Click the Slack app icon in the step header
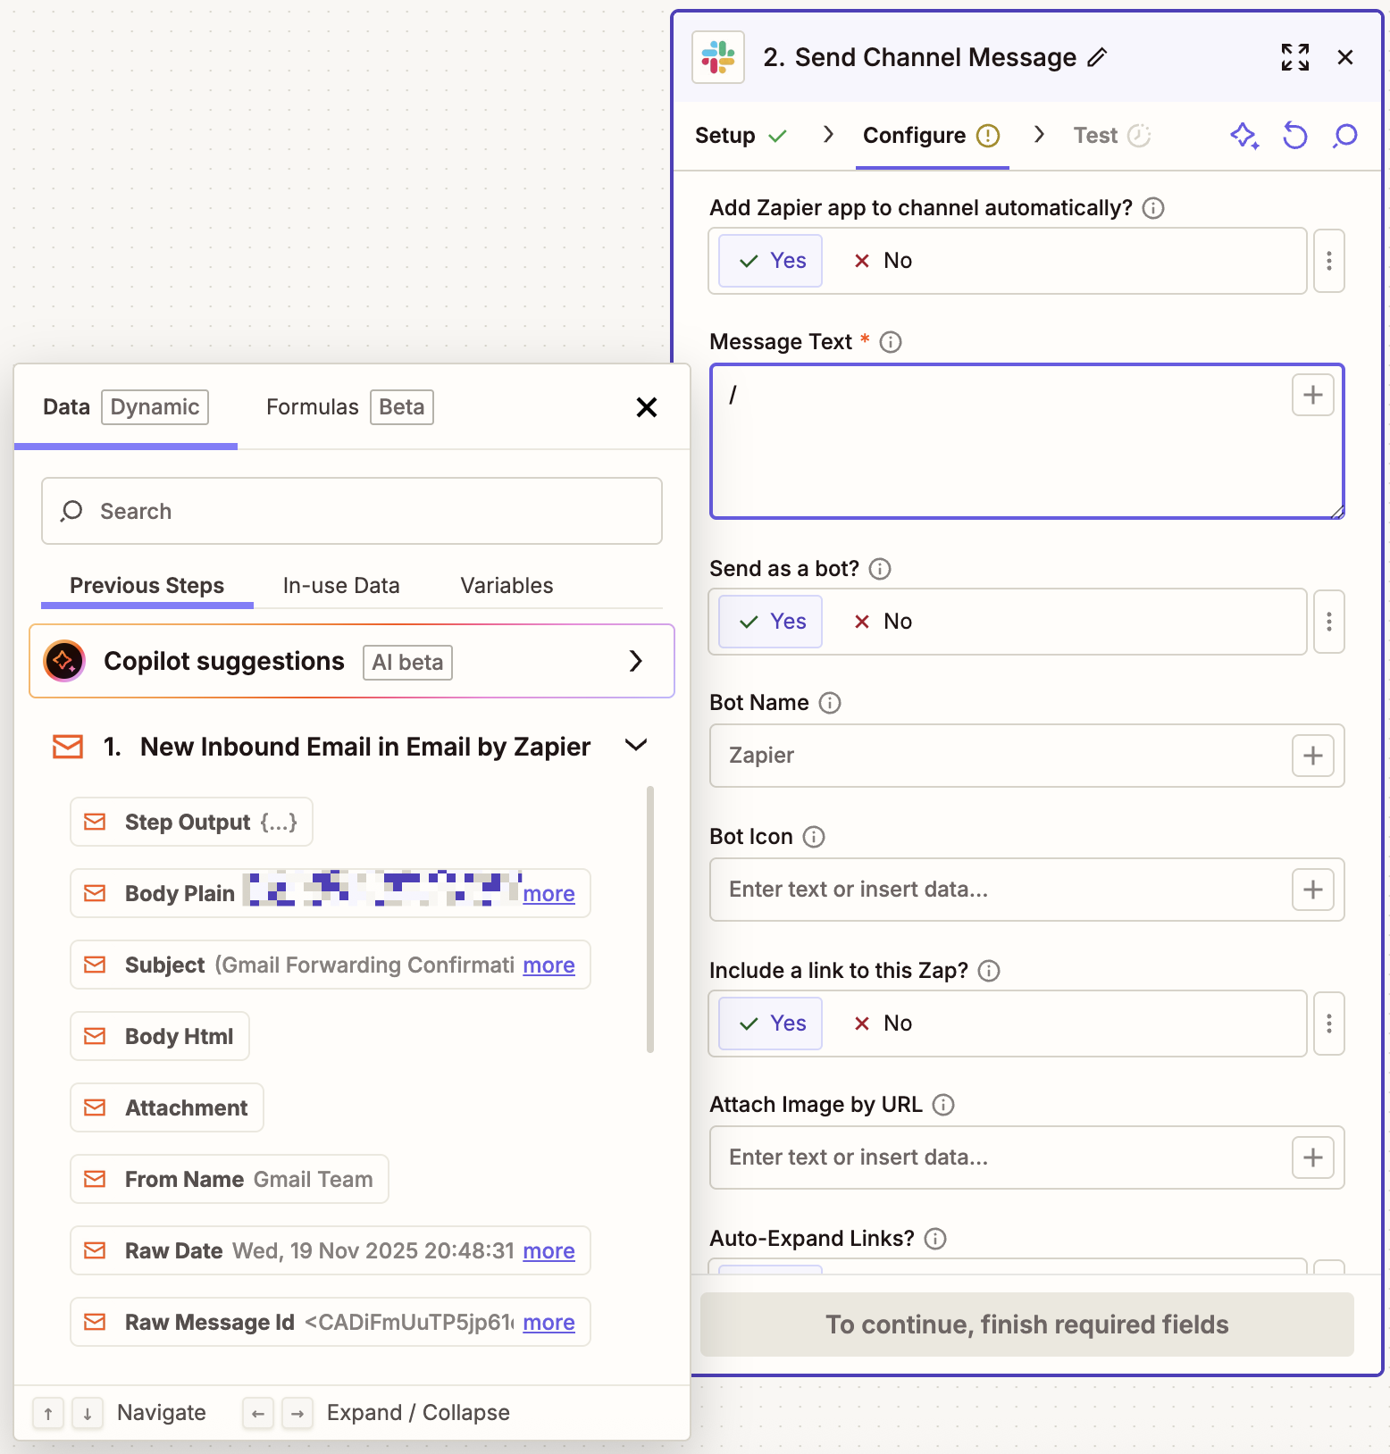This screenshot has width=1390, height=1454. [x=717, y=56]
